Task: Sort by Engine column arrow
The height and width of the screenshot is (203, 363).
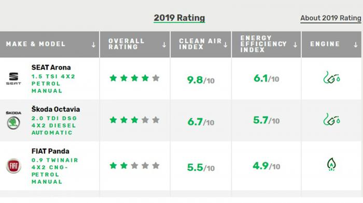Action: point(356,45)
